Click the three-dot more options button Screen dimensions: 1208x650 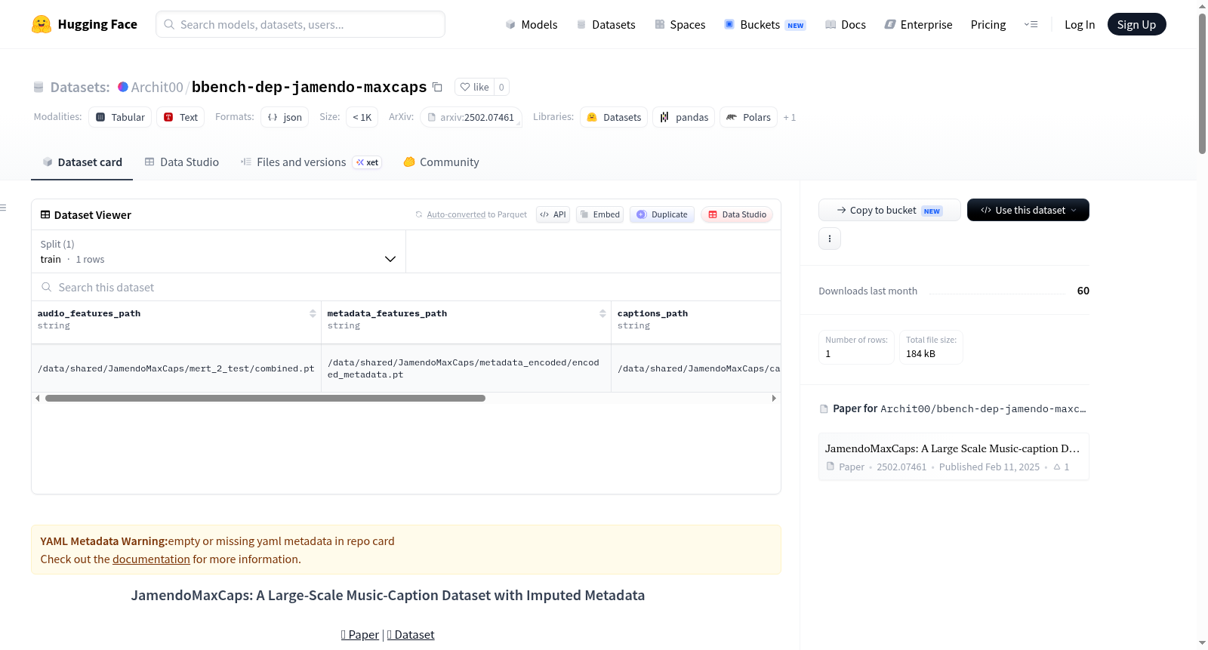click(830, 239)
